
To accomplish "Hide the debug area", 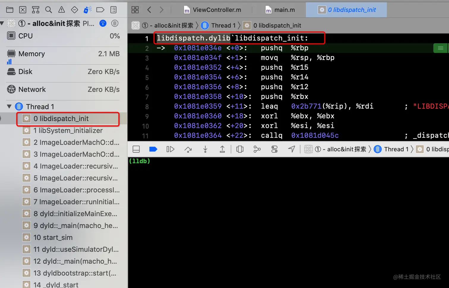I will 136,149.
